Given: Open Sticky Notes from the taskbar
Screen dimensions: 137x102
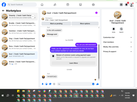Looking at the screenshot, I should coord(18,91).
